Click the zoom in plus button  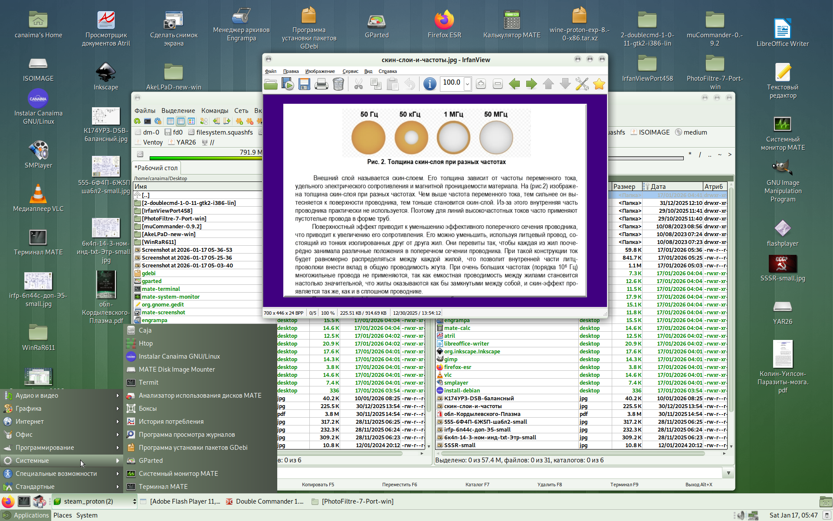481,84
